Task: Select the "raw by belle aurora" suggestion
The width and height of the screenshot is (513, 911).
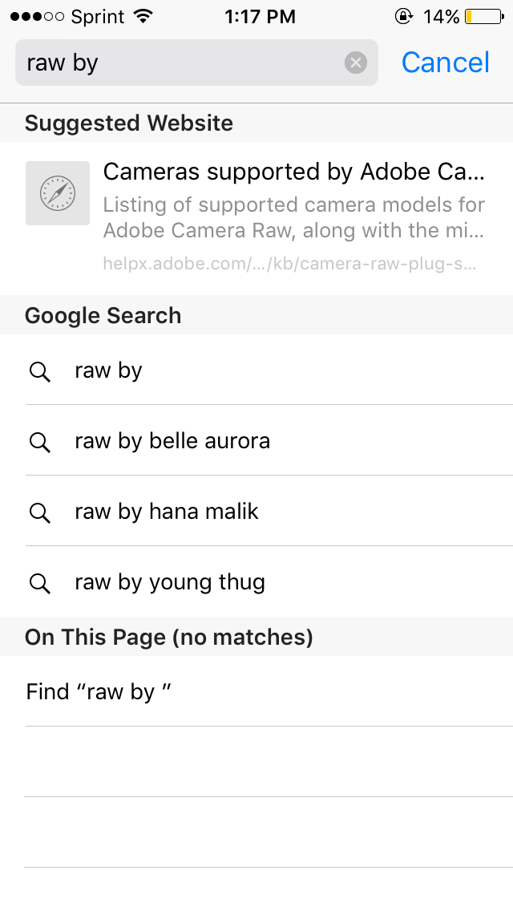Action: coord(256,441)
